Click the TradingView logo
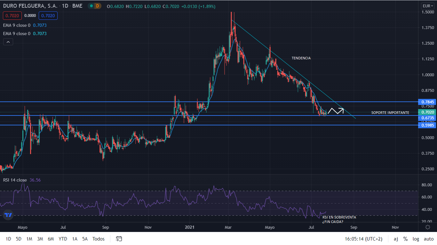This screenshot has width=437, height=245. [9, 215]
